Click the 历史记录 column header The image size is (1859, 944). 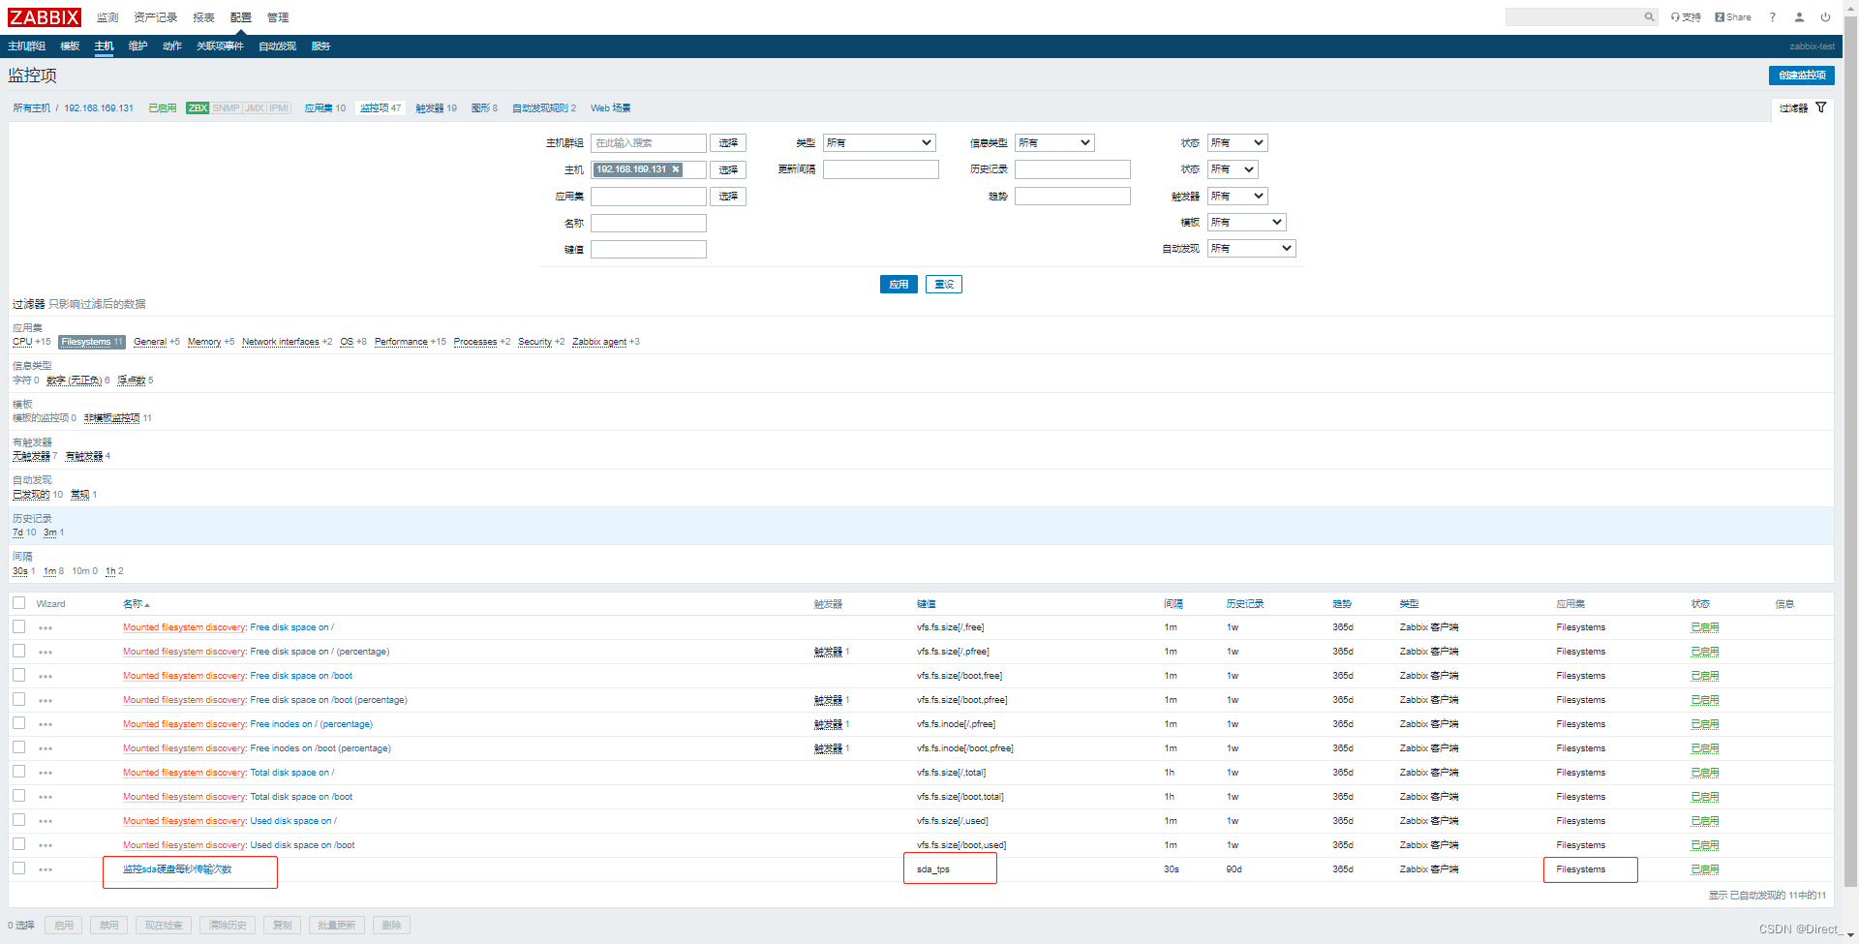(x=1245, y=604)
